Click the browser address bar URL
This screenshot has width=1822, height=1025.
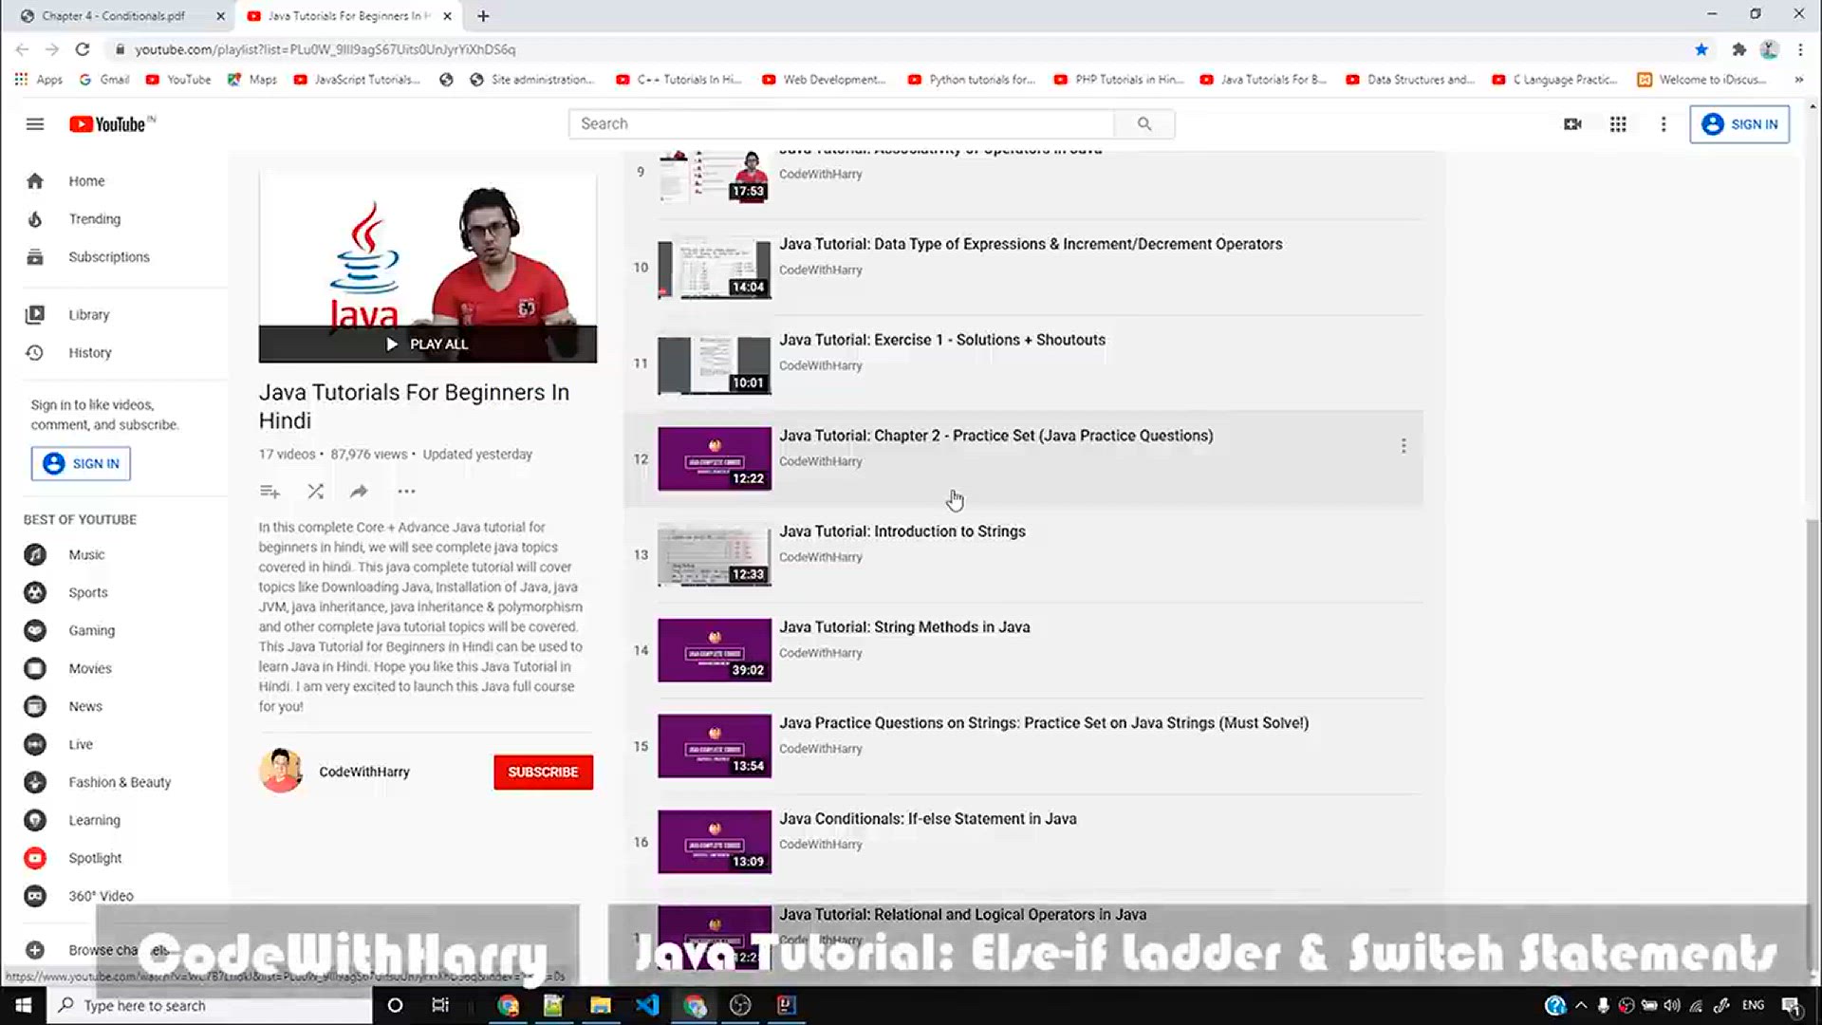pyautogui.click(x=325, y=49)
